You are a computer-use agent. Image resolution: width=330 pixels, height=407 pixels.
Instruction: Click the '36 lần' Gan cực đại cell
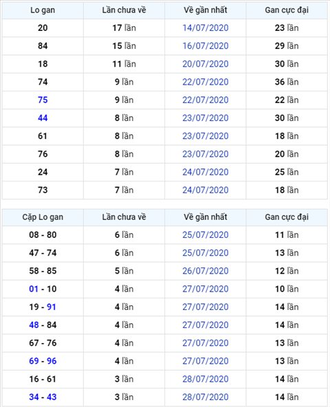[287, 82]
